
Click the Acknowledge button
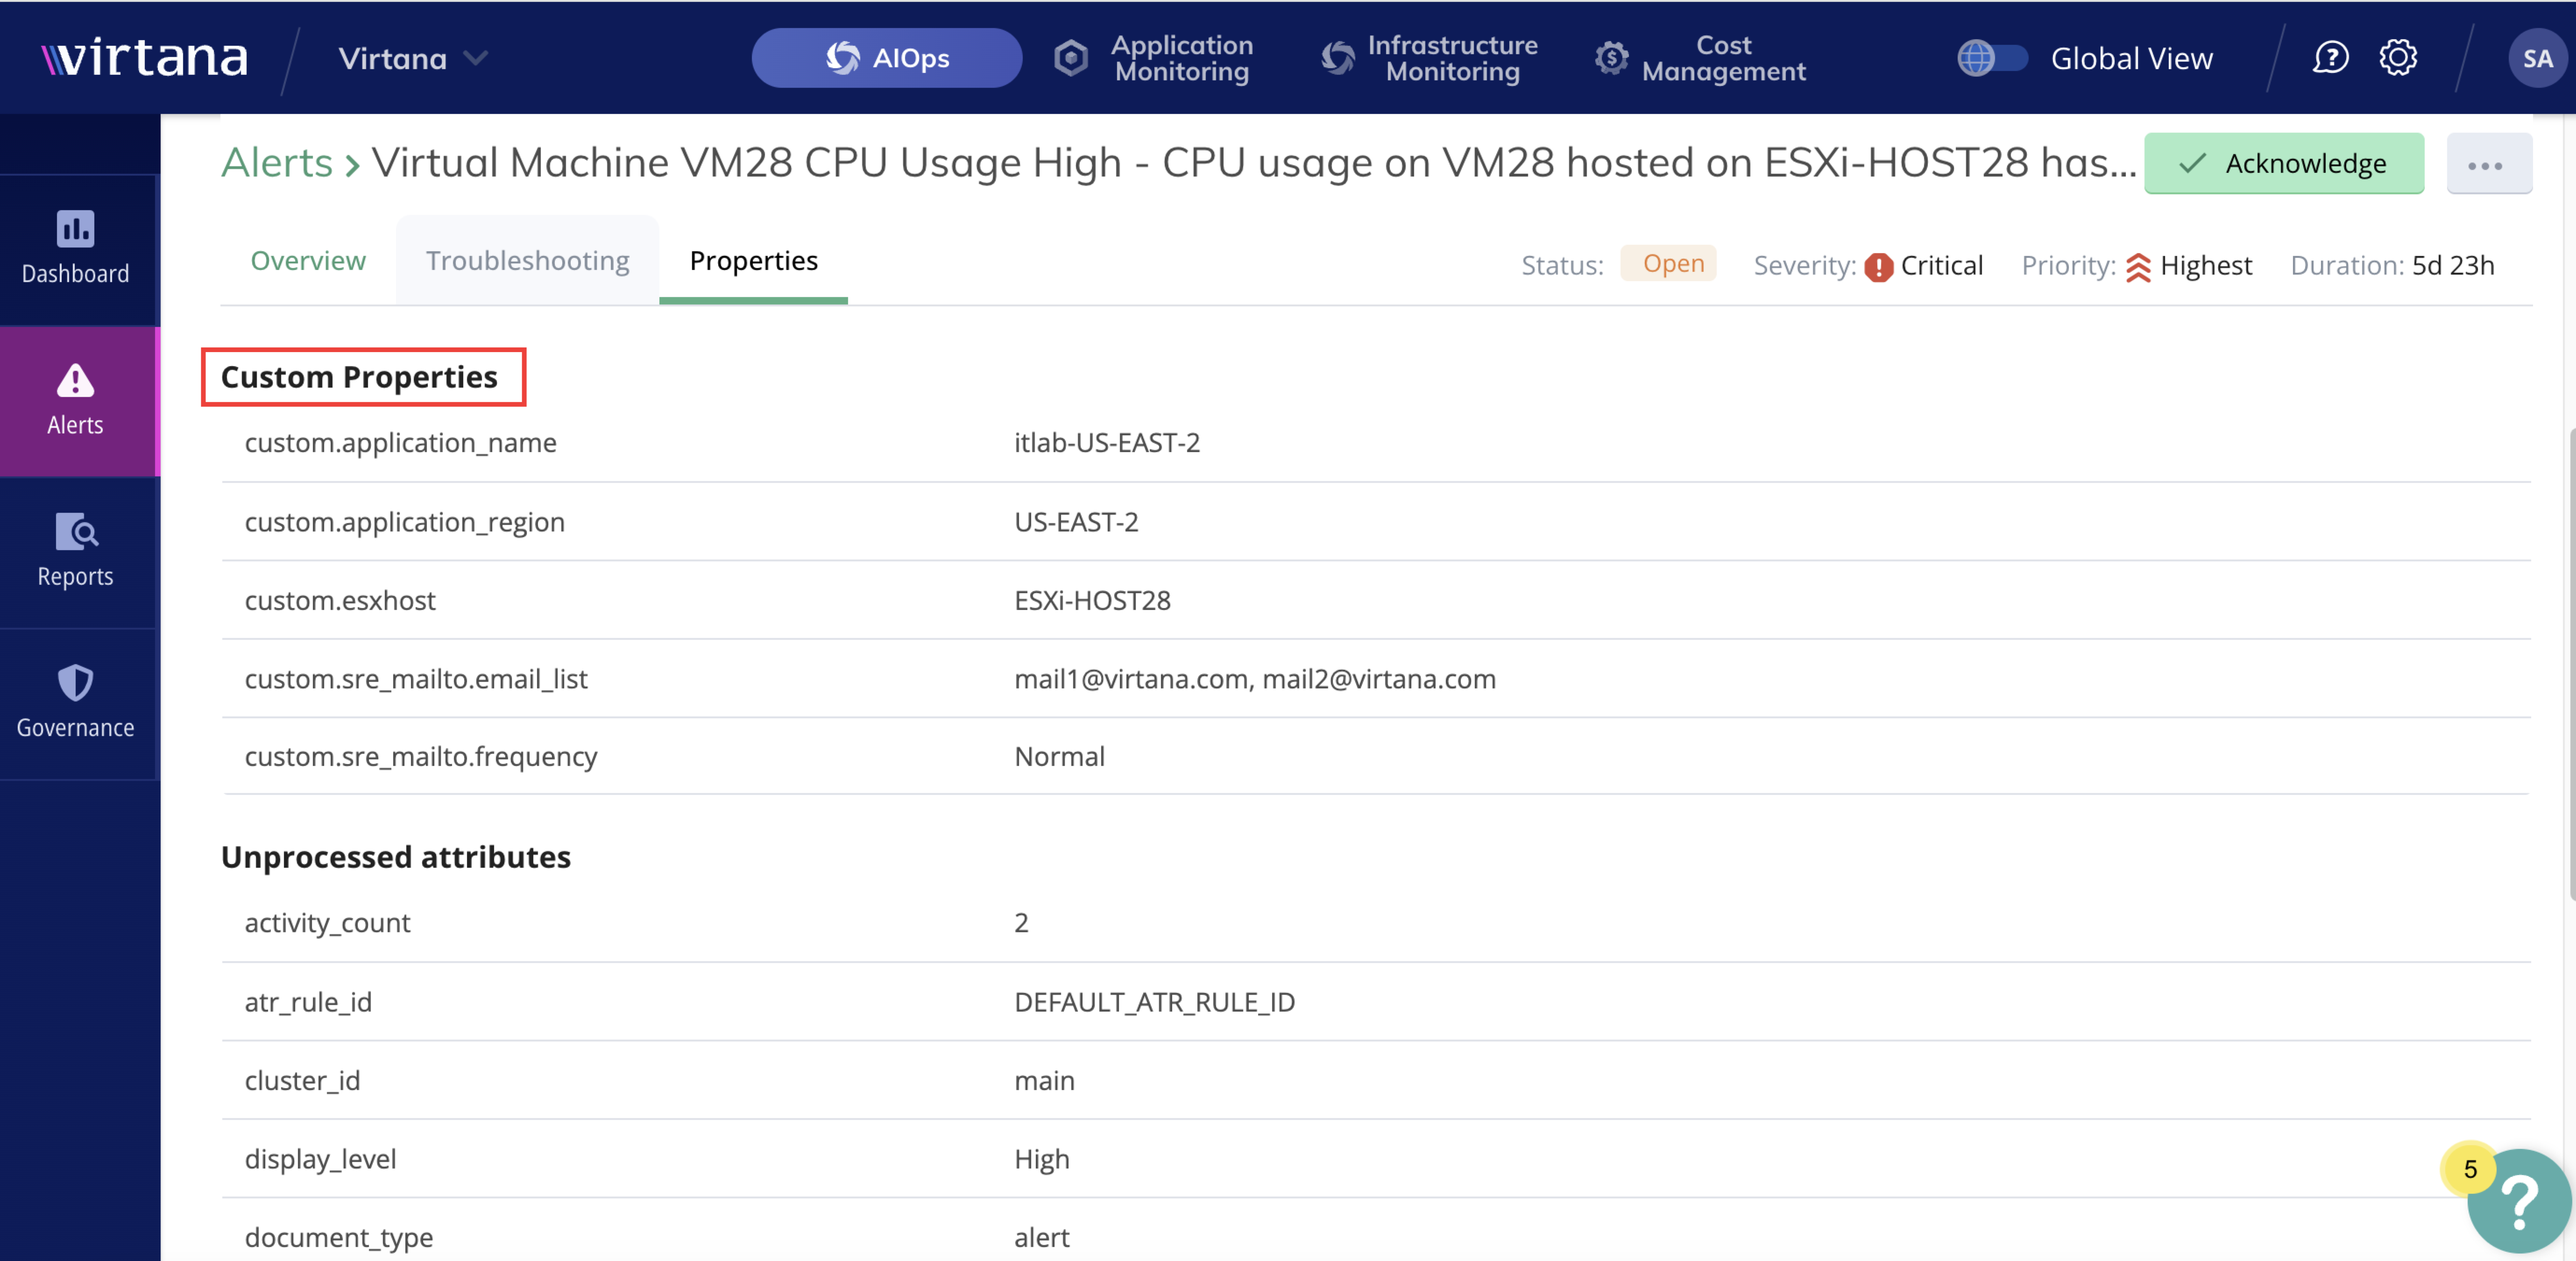click(2284, 163)
